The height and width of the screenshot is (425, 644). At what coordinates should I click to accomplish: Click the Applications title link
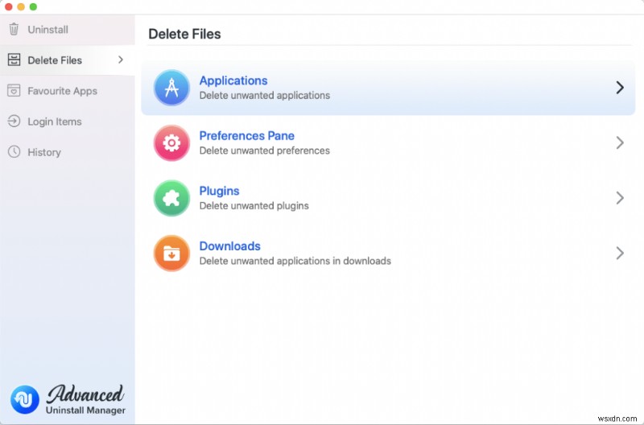(x=233, y=80)
